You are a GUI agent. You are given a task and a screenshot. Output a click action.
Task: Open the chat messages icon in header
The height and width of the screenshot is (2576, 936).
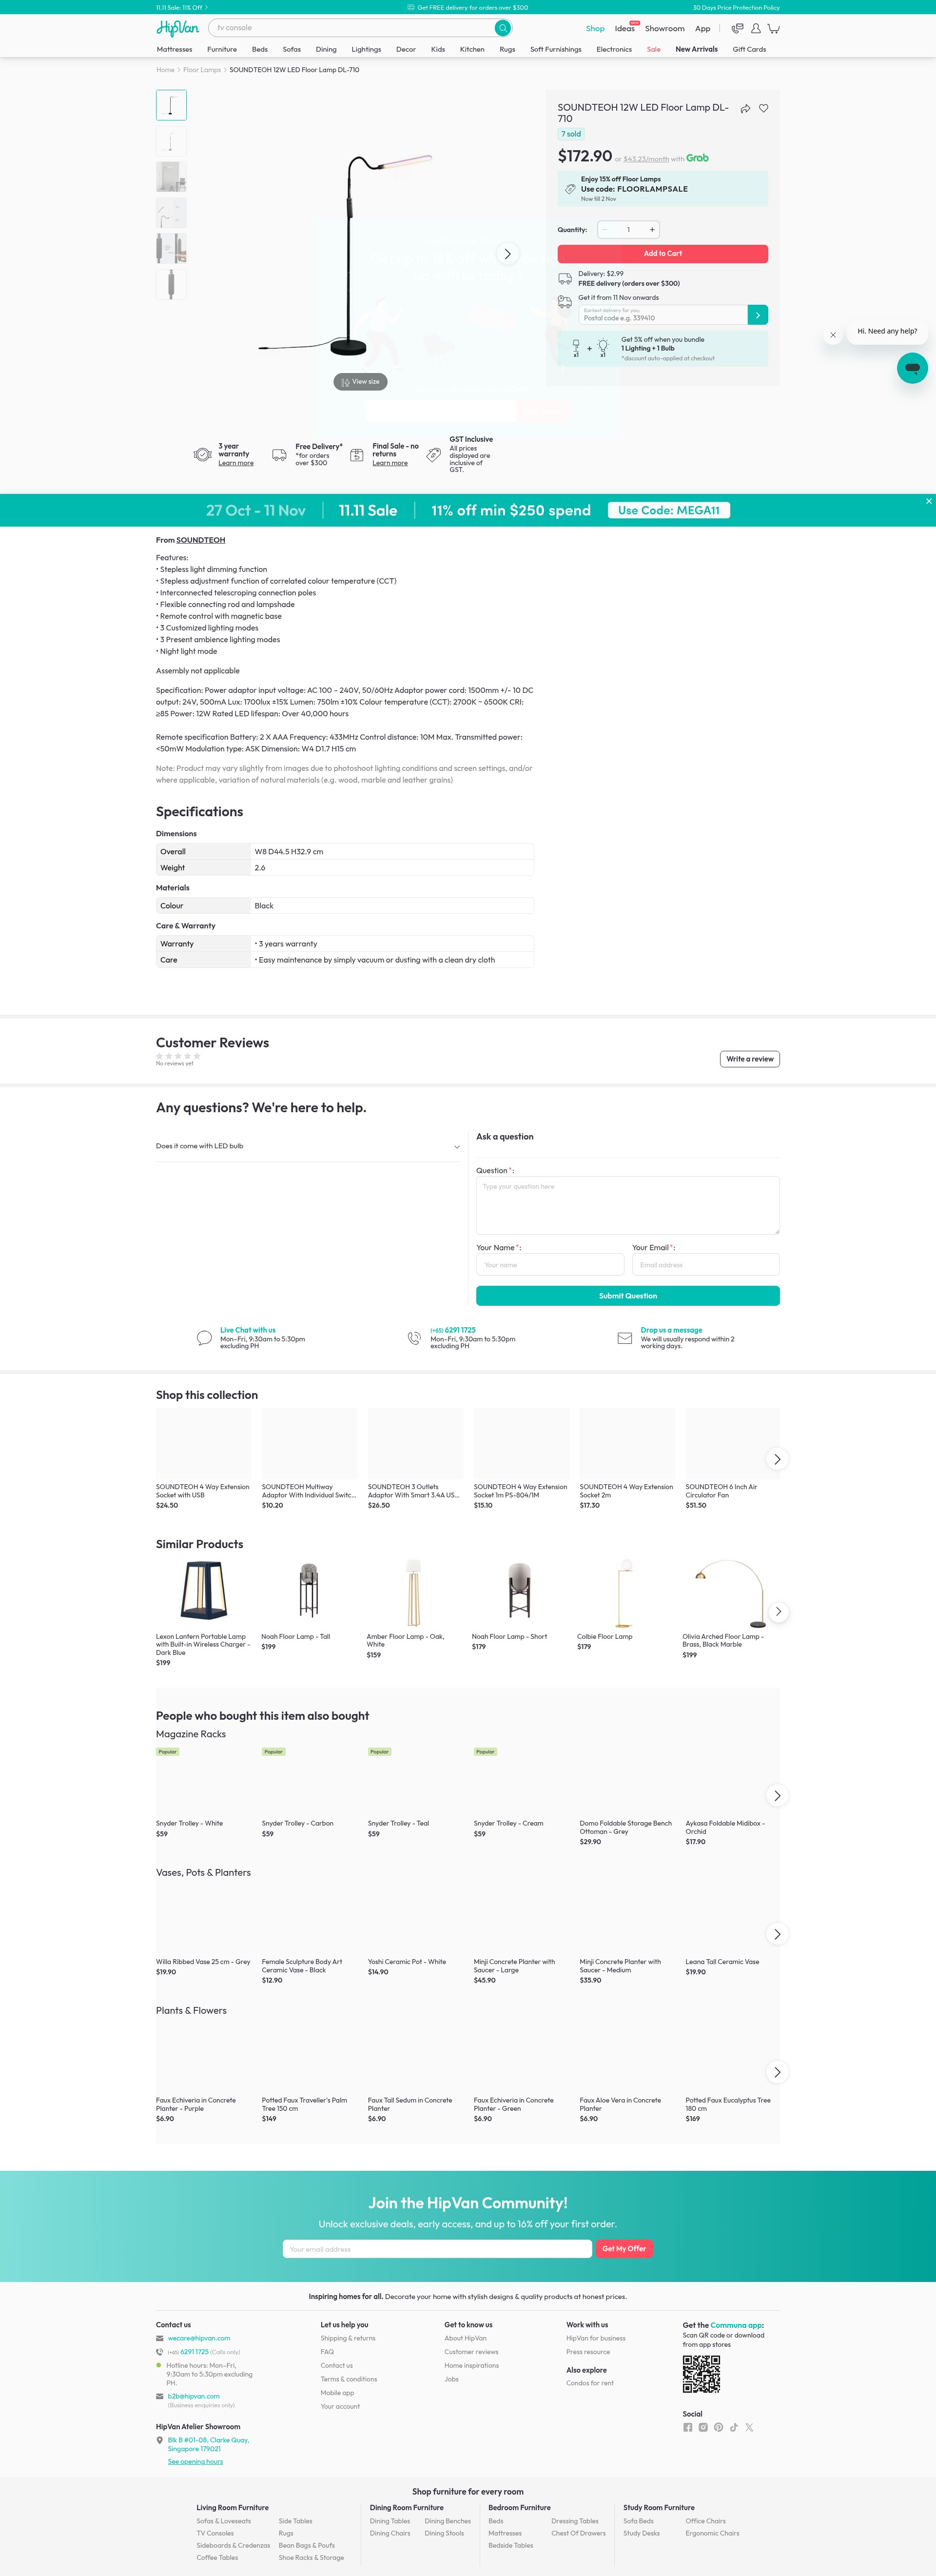[737, 28]
